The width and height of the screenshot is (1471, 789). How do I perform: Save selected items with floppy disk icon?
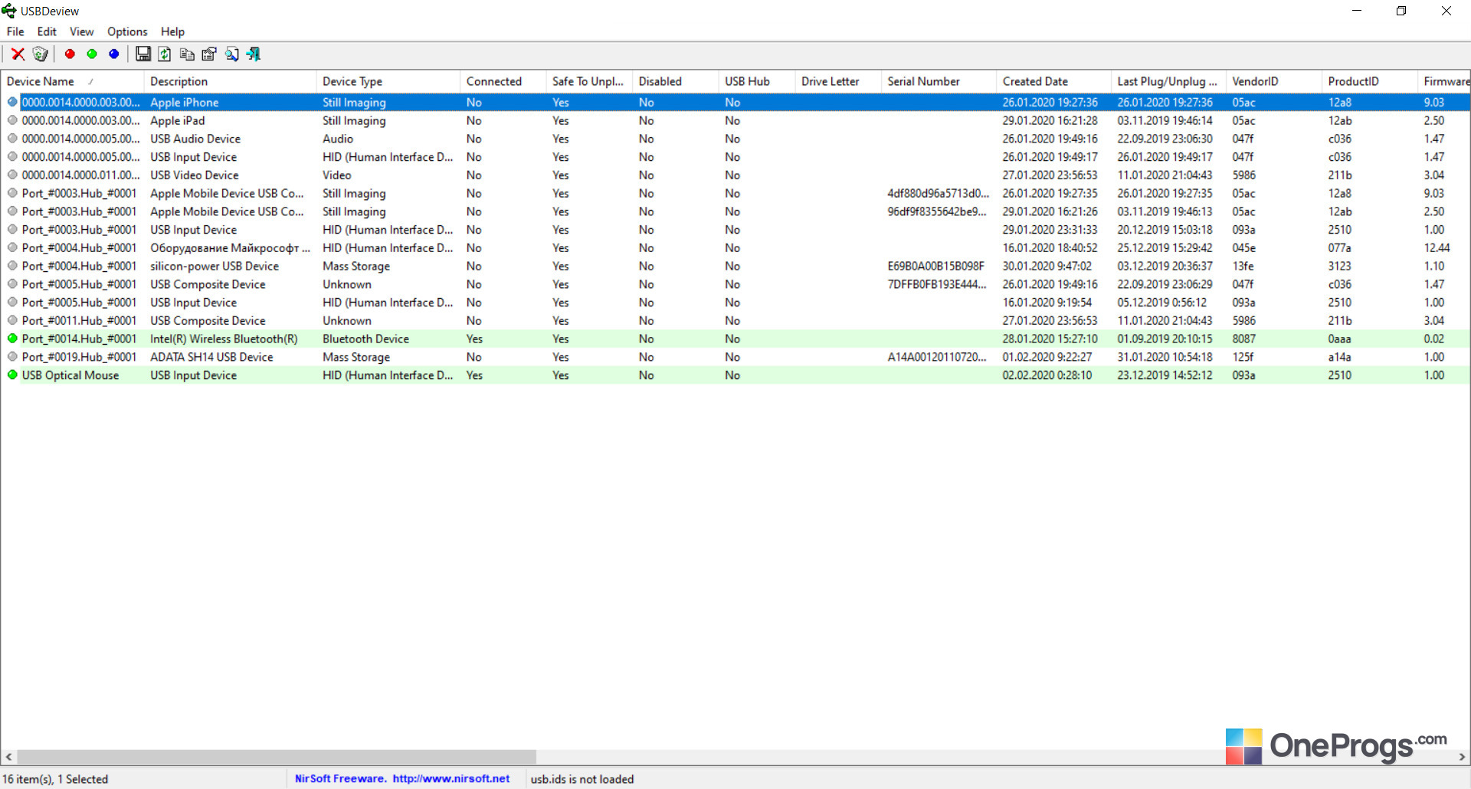(143, 54)
